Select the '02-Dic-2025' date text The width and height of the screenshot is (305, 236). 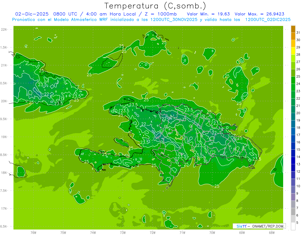click(x=32, y=14)
